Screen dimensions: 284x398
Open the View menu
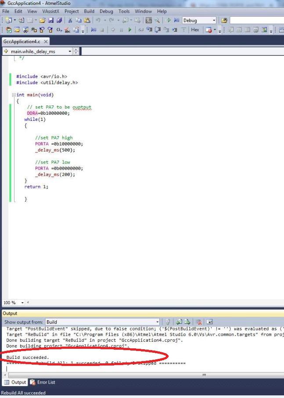point(32,11)
